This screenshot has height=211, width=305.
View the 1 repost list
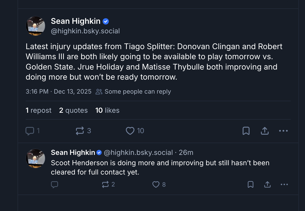[38, 110]
